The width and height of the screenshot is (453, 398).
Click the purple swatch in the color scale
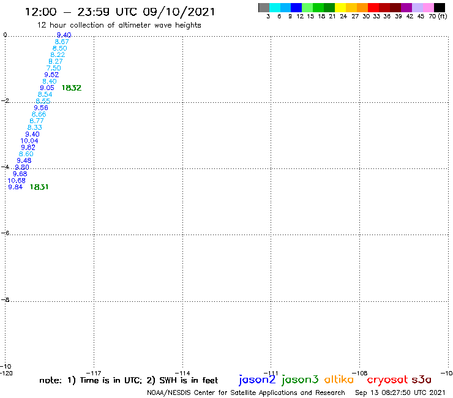click(406, 7)
